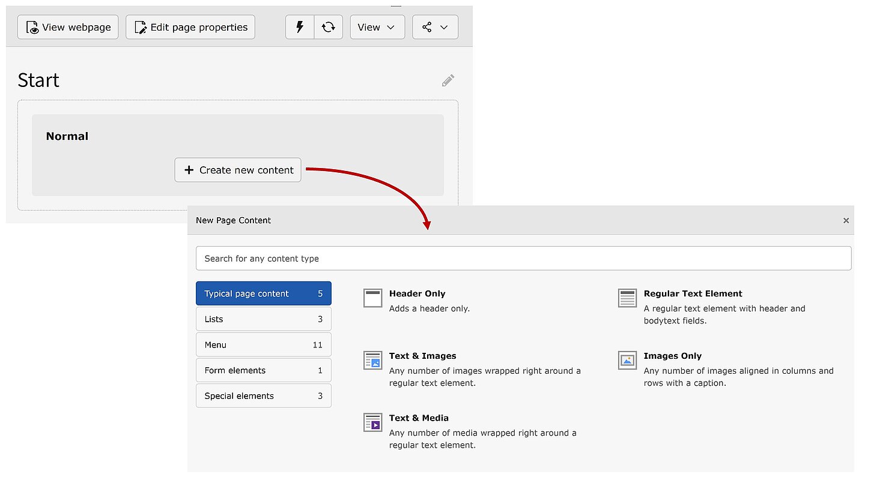Close the New Page Content dialog
871x483 pixels.
click(846, 220)
